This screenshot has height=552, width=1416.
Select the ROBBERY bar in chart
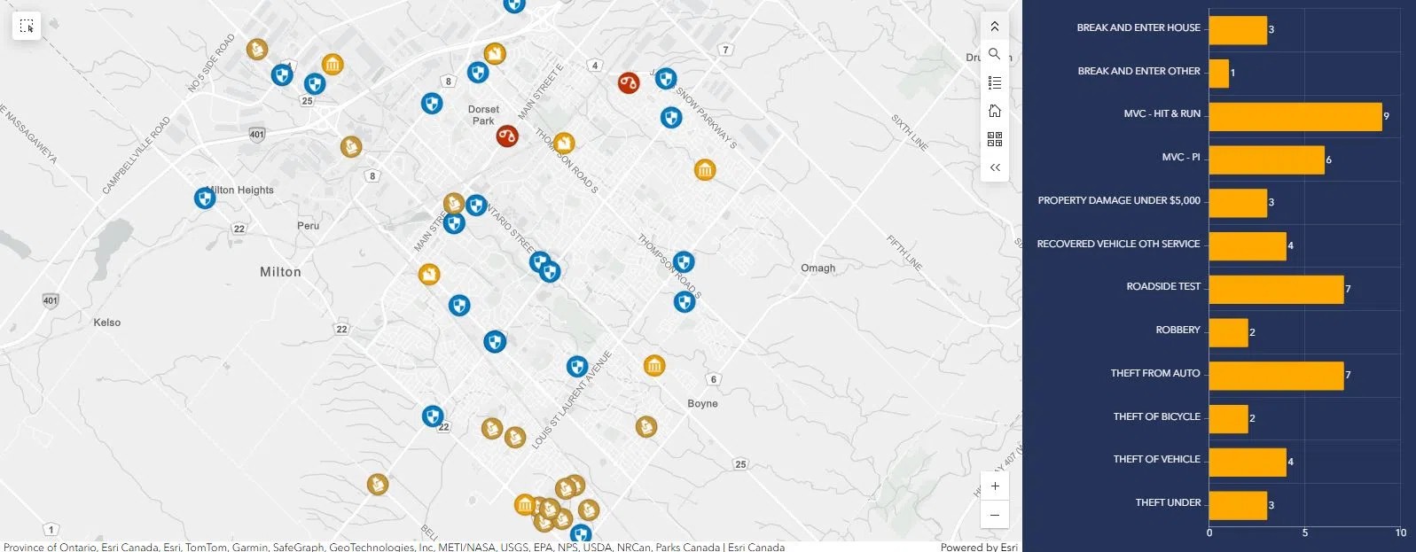(1228, 333)
